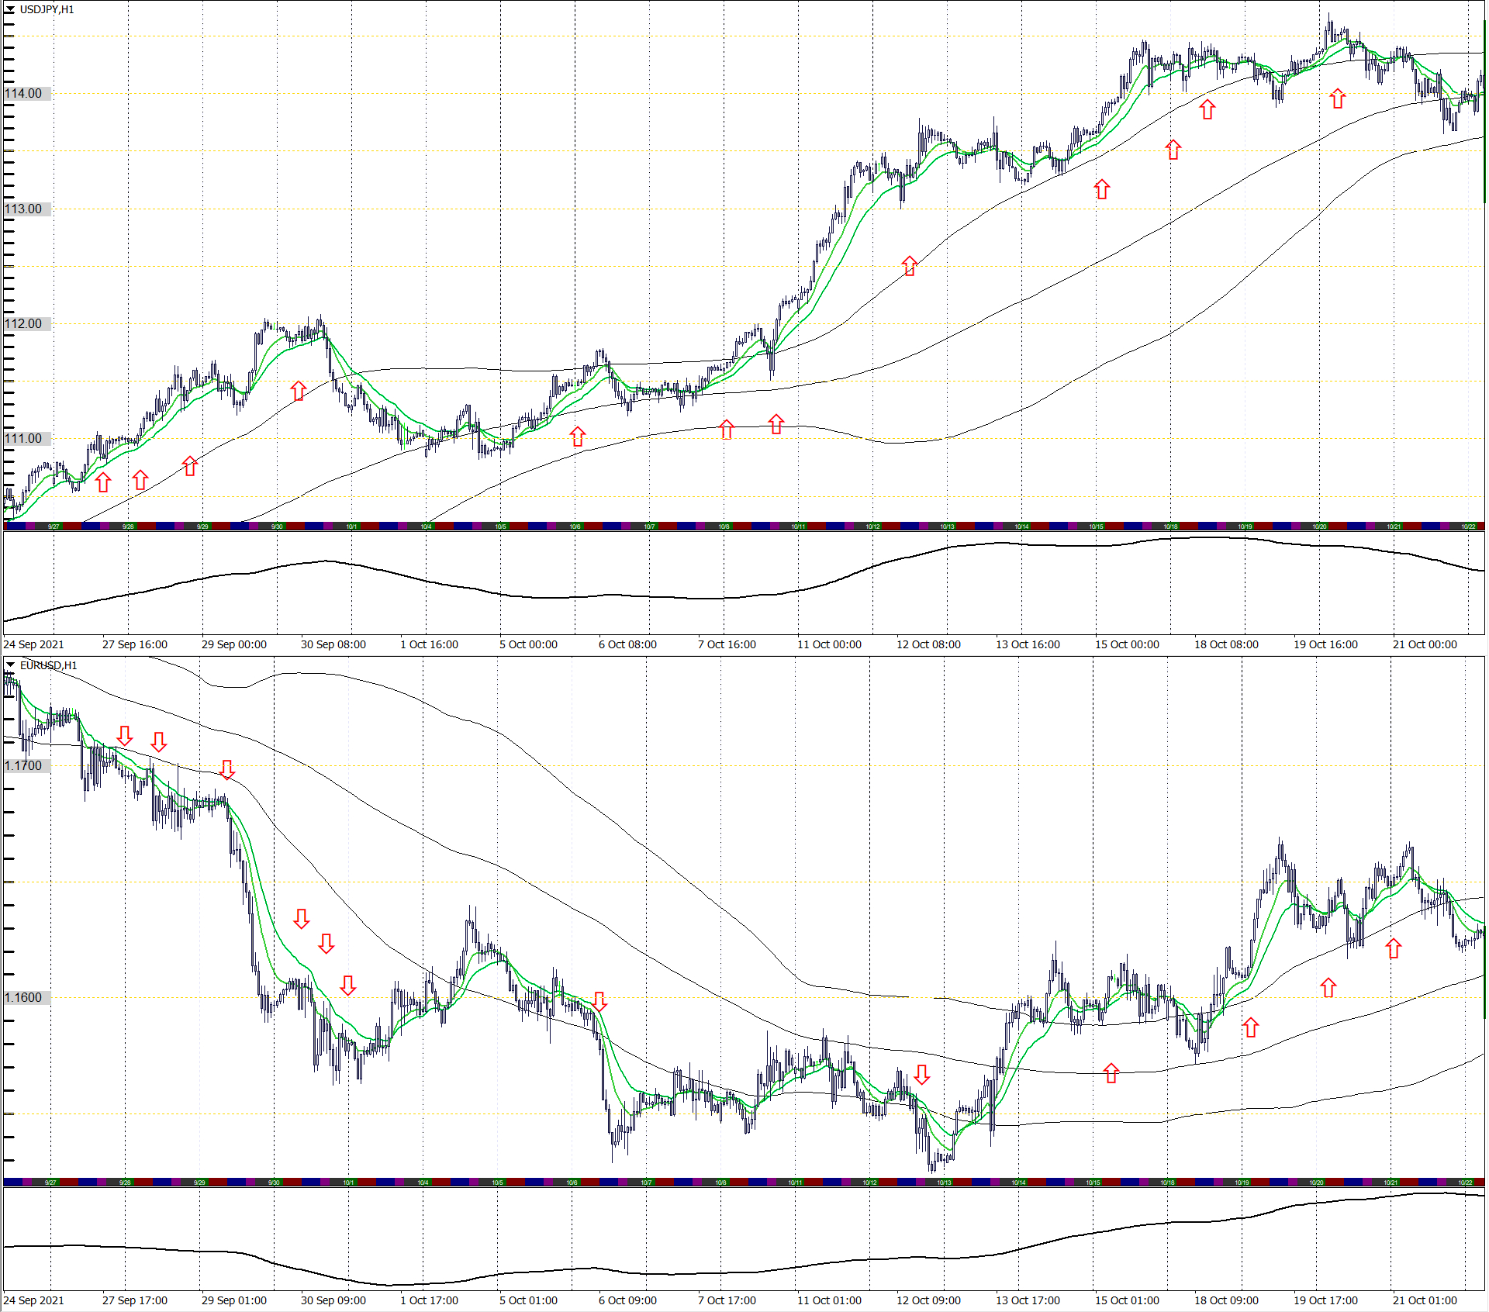
Task: Click the 10/4 marker on USDJPY session bar
Action: [426, 527]
